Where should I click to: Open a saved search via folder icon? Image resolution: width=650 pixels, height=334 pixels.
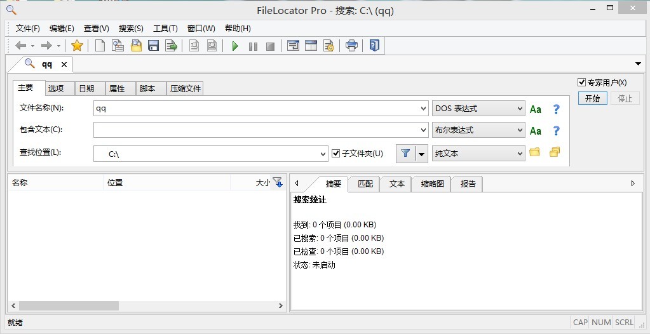[x=136, y=46]
